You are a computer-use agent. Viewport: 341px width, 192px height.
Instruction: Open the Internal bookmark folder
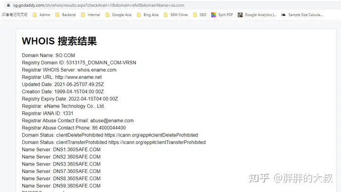(90, 15)
